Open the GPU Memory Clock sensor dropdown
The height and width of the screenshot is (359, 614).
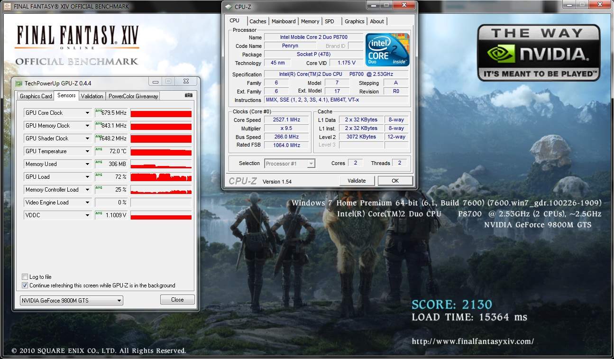click(x=87, y=126)
